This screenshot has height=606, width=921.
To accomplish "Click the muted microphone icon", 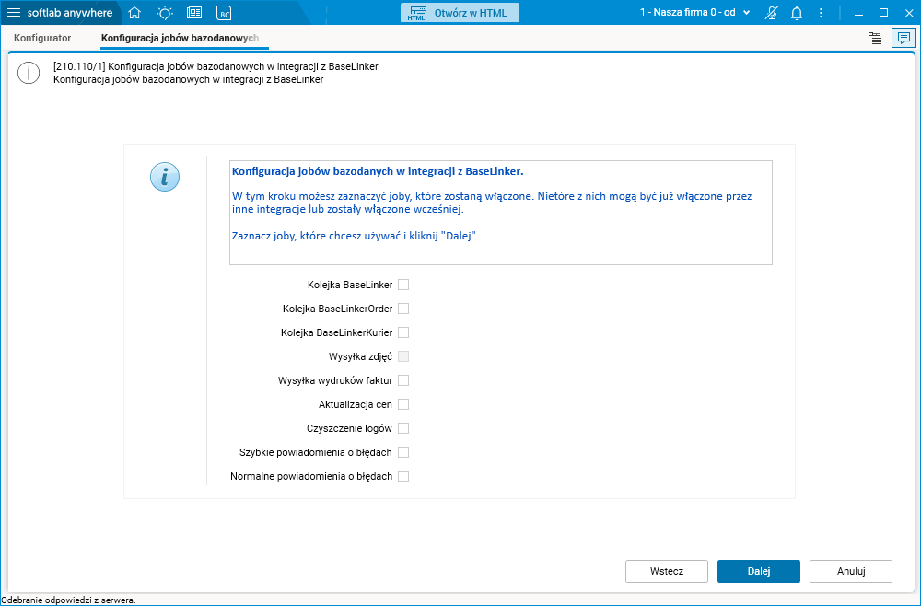I will [772, 13].
